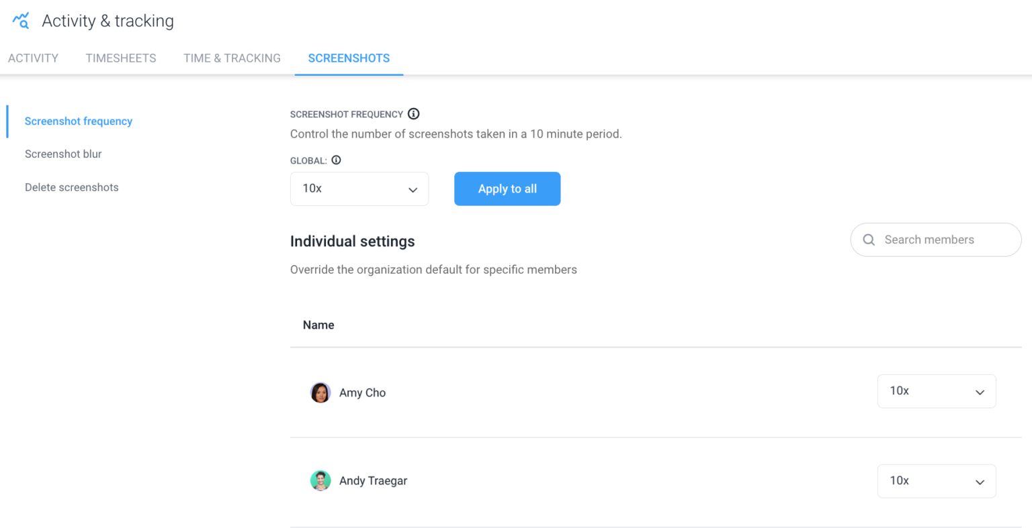The height and width of the screenshot is (528, 1032).
Task: Select Screenshot frequency in the sidebar
Action: 78,121
